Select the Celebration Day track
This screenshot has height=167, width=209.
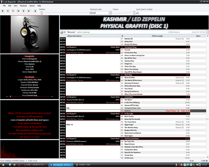[155, 53]
